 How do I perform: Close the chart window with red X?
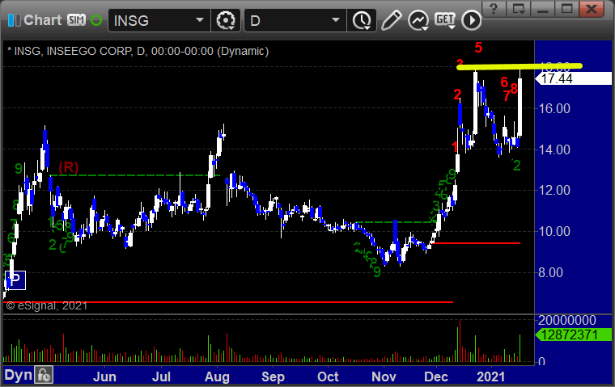pyautogui.click(x=592, y=8)
